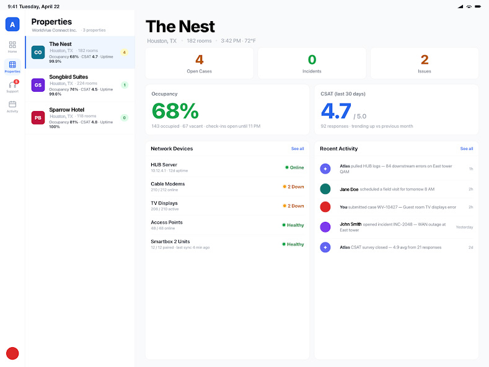Click the PB avatar for Sparrow Hotel
489x367 pixels.
[38, 118]
